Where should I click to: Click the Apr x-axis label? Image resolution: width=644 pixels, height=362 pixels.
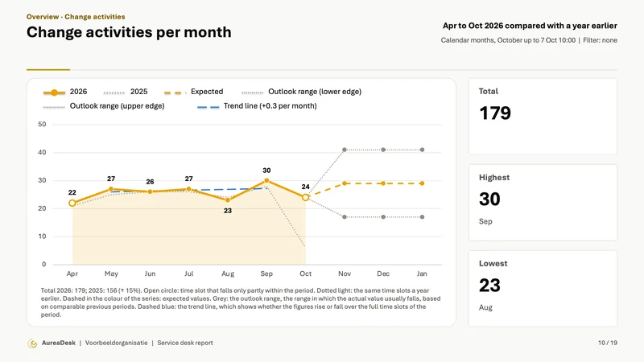pyautogui.click(x=72, y=274)
